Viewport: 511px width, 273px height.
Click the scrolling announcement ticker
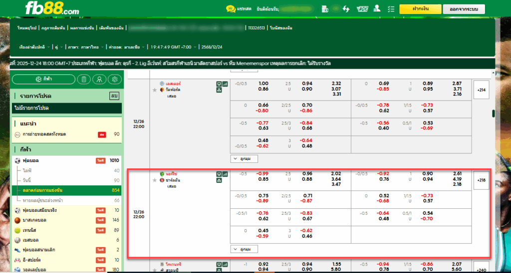click(253, 63)
